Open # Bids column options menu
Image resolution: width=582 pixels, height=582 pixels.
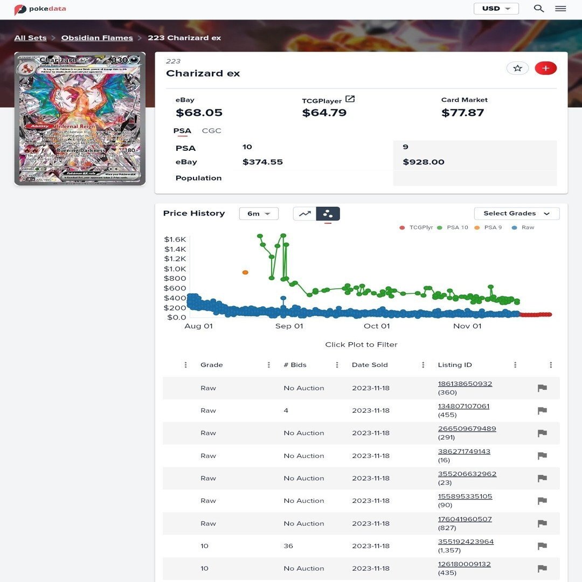coord(337,365)
